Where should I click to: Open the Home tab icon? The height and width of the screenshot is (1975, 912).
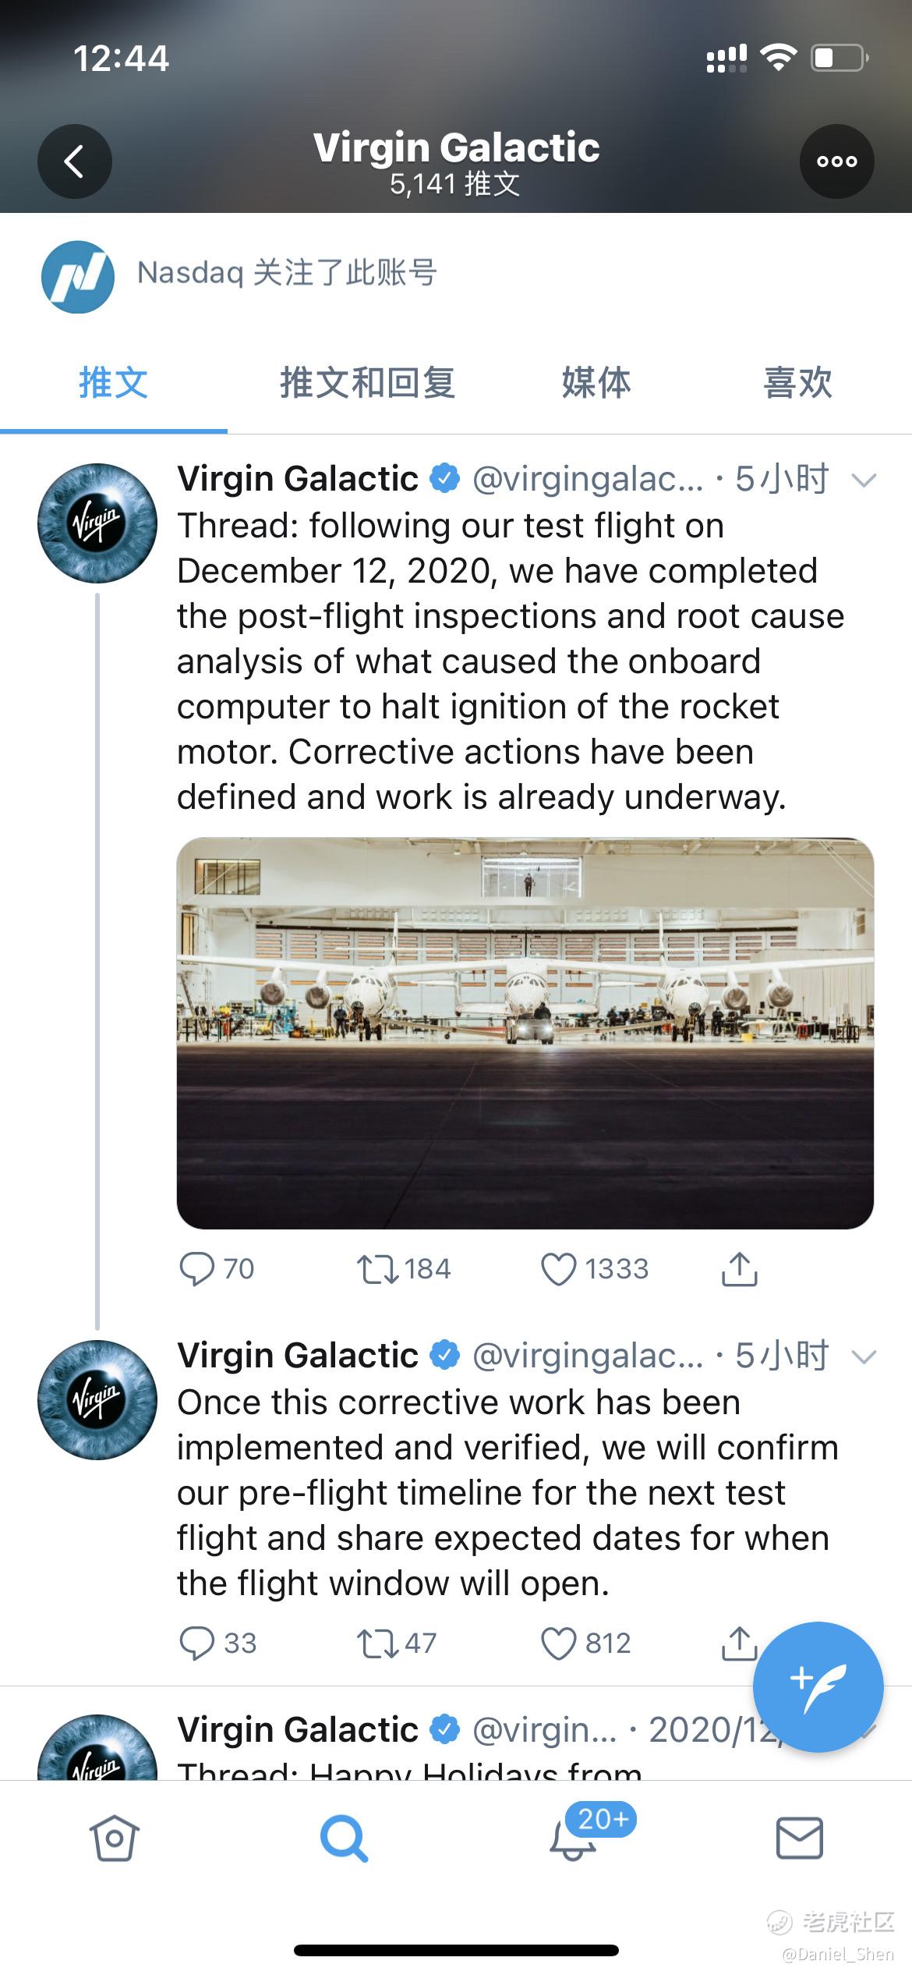[x=115, y=1838]
